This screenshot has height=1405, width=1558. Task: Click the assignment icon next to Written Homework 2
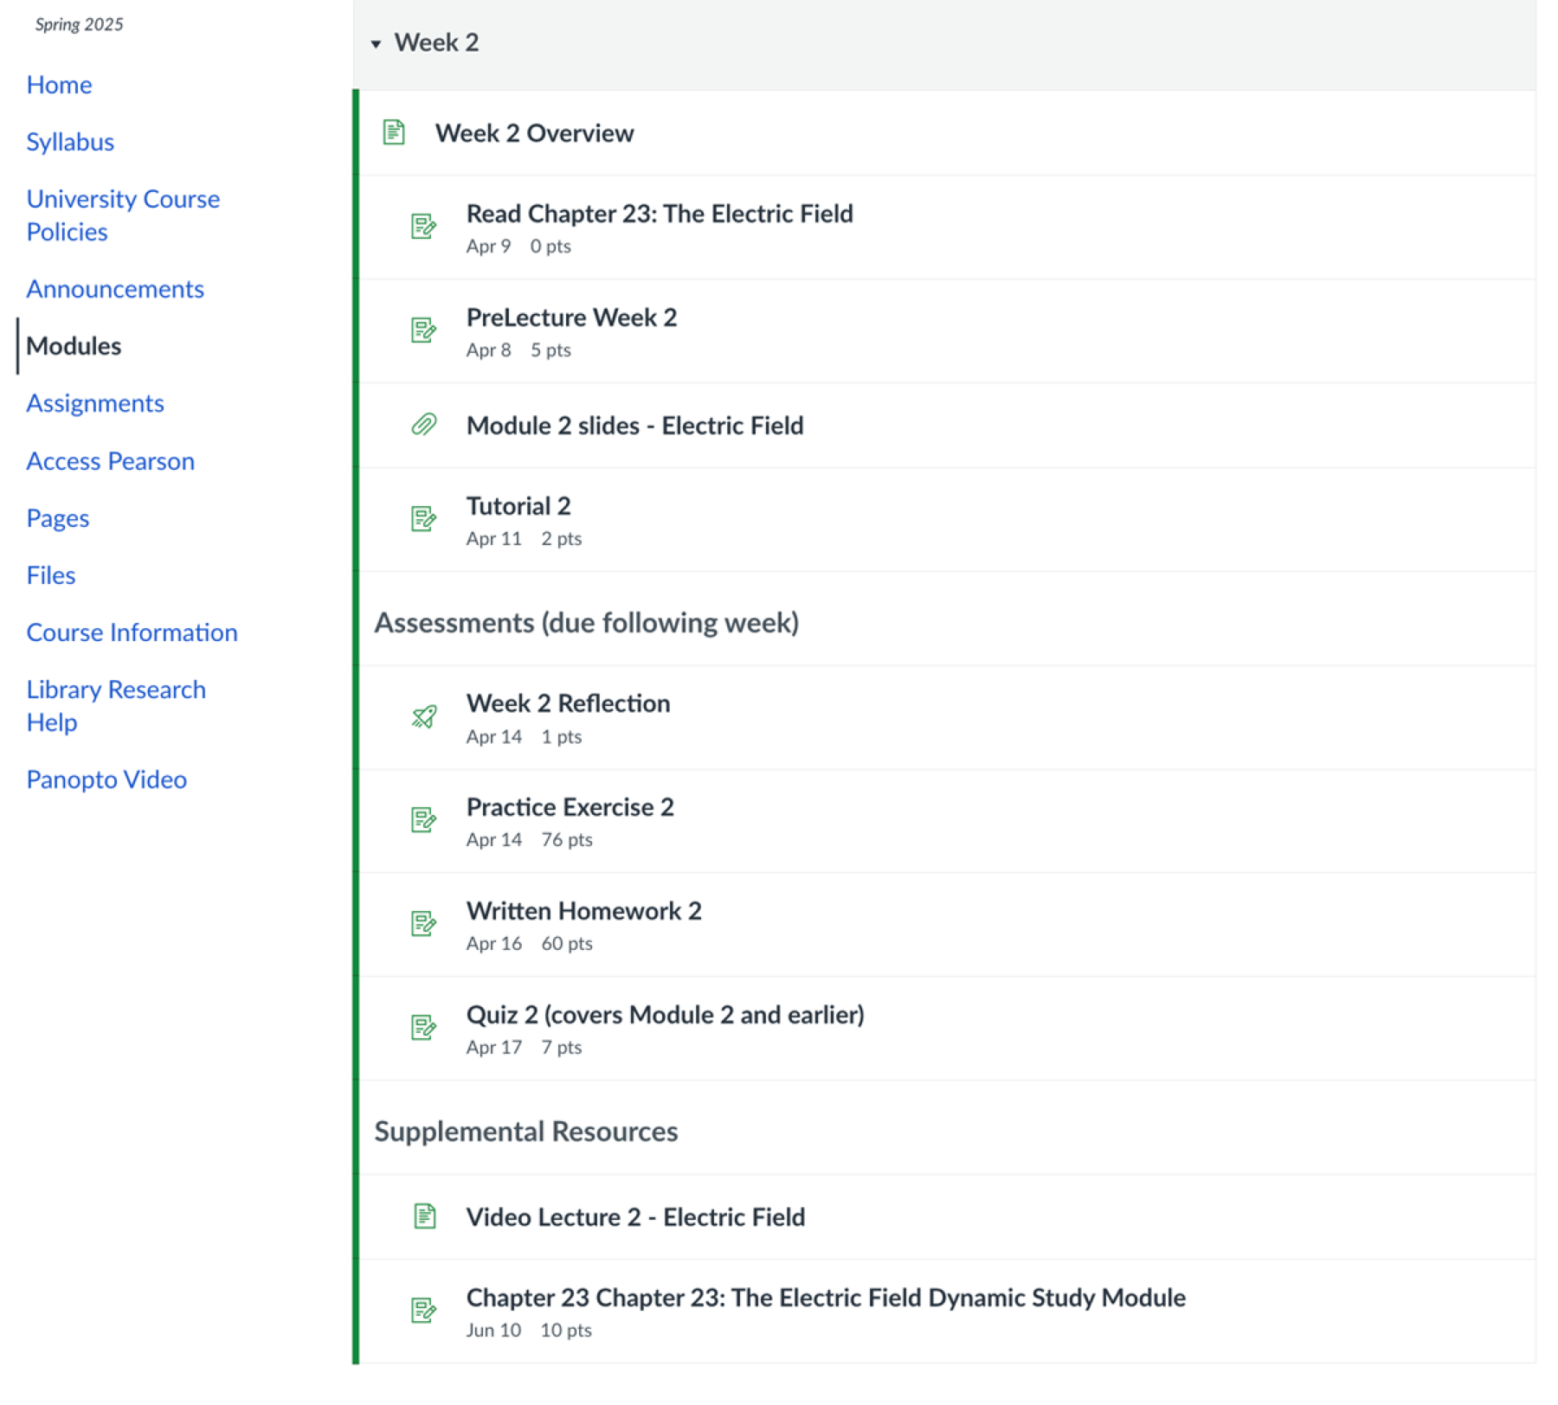point(423,924)
